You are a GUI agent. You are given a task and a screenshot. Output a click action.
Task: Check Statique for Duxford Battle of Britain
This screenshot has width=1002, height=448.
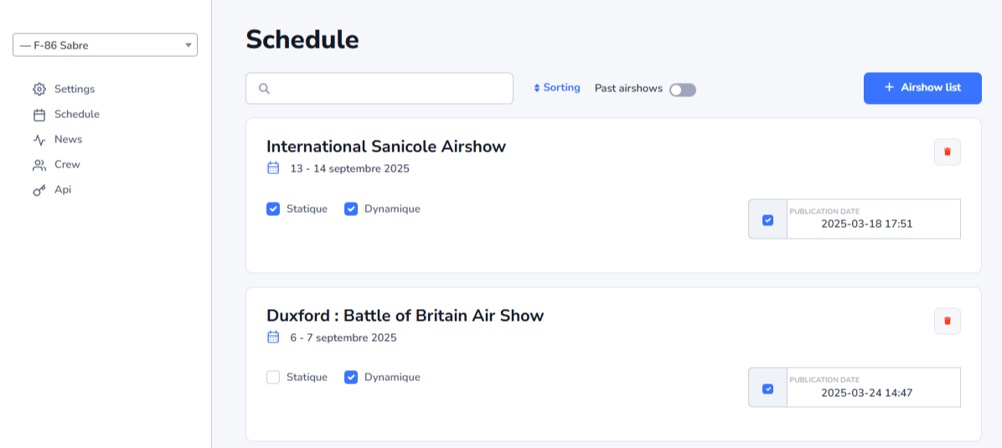pyautogui.click(x=273, y=378)
